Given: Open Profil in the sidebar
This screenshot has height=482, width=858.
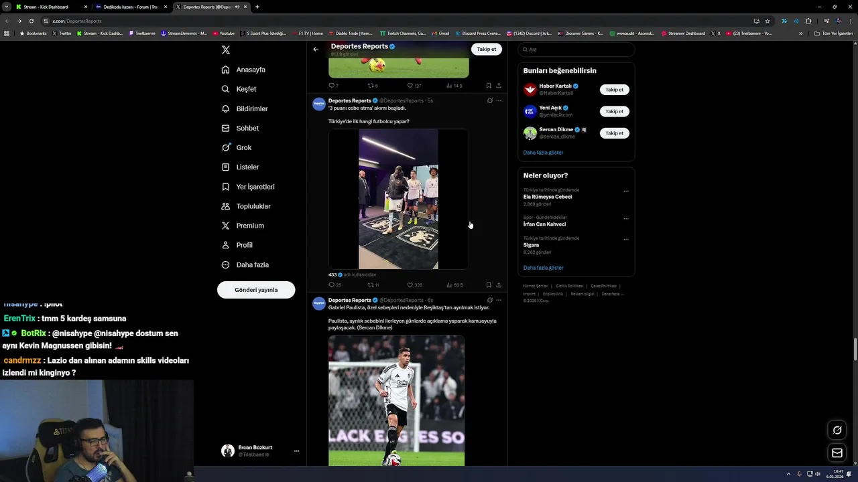Looking at the screenshot, I should click(x=237, y=245).
